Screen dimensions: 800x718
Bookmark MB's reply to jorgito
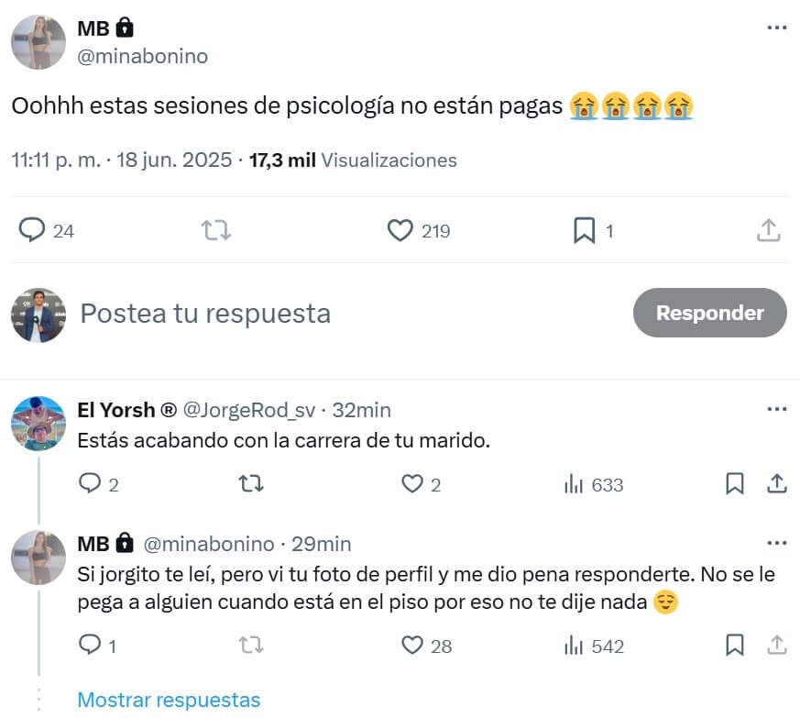734,646
